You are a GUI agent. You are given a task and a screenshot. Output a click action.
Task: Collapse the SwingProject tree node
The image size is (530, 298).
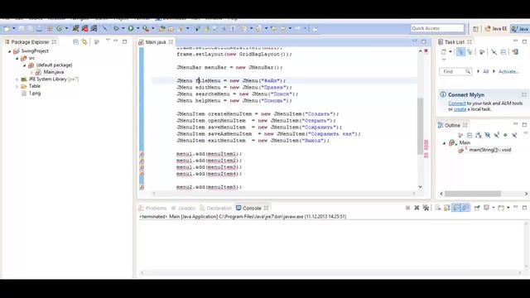click(x=10, y=51)
